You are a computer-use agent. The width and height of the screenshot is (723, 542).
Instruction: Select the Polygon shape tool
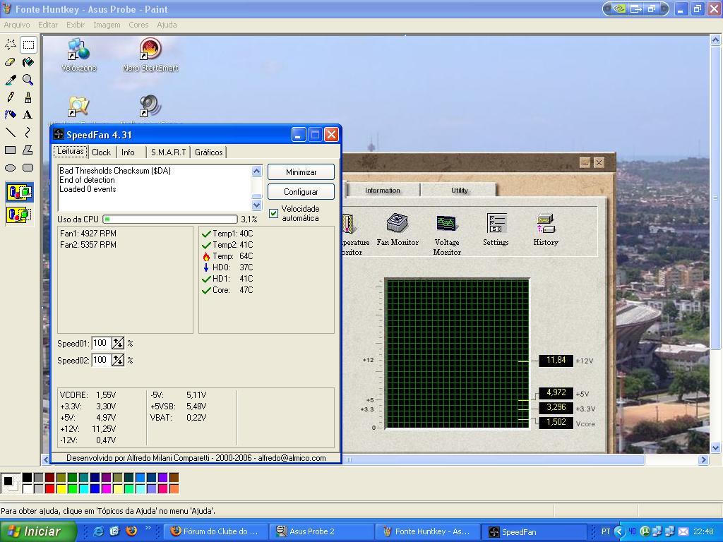28,150
